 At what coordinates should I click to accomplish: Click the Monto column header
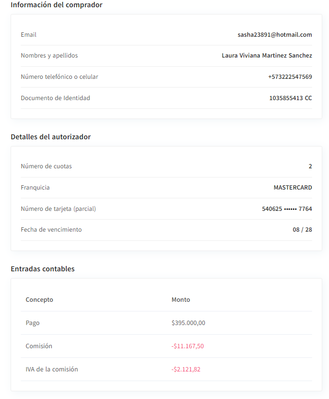click(x=181, y=300)
